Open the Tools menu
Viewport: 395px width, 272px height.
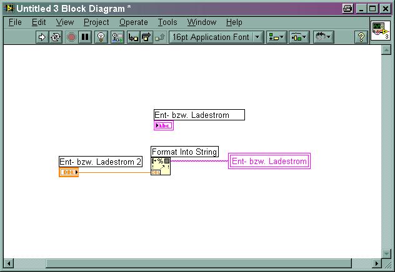(x=167, y=22)
